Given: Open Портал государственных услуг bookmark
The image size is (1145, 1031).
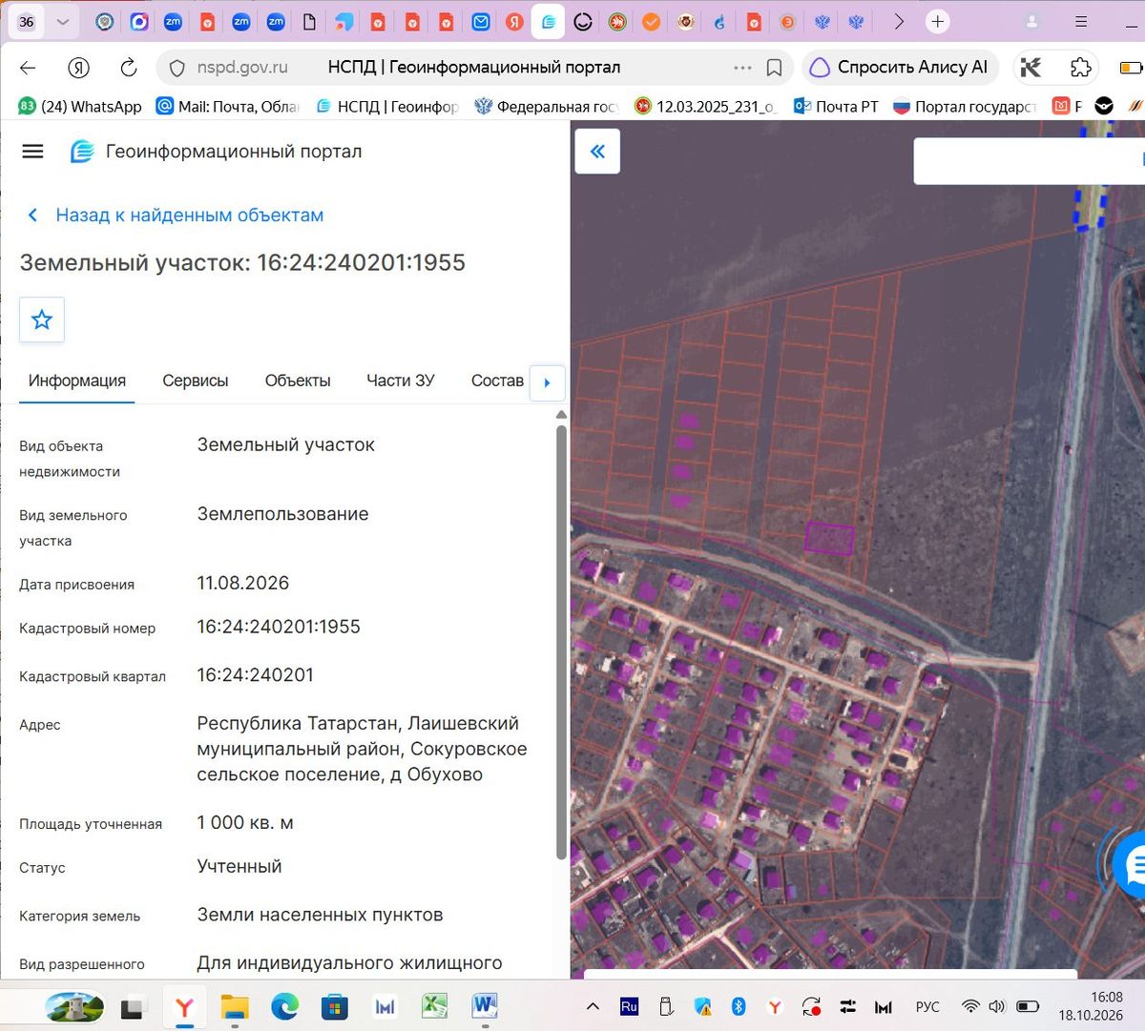Looking at the screenshot, I should click(x=965, y=107).
